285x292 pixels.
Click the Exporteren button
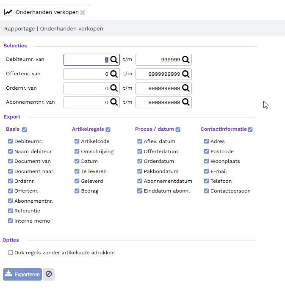click(x=22, y=274)
